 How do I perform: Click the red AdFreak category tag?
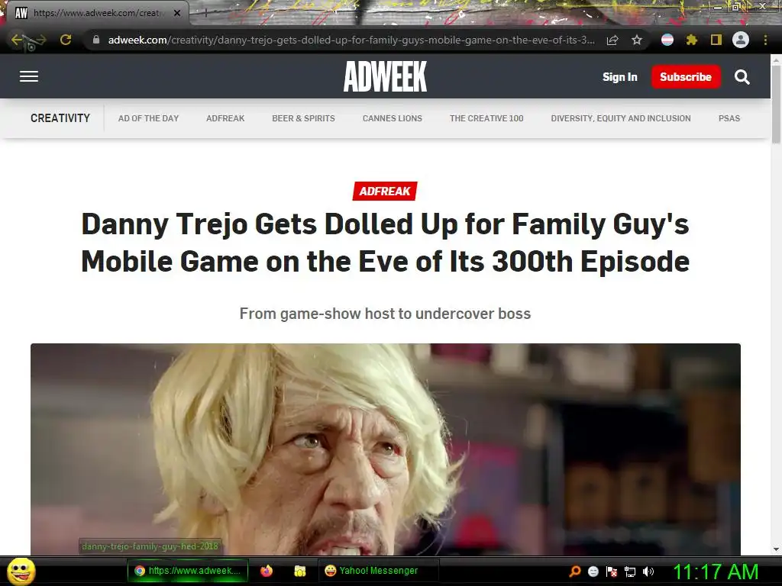coord(385,192)
